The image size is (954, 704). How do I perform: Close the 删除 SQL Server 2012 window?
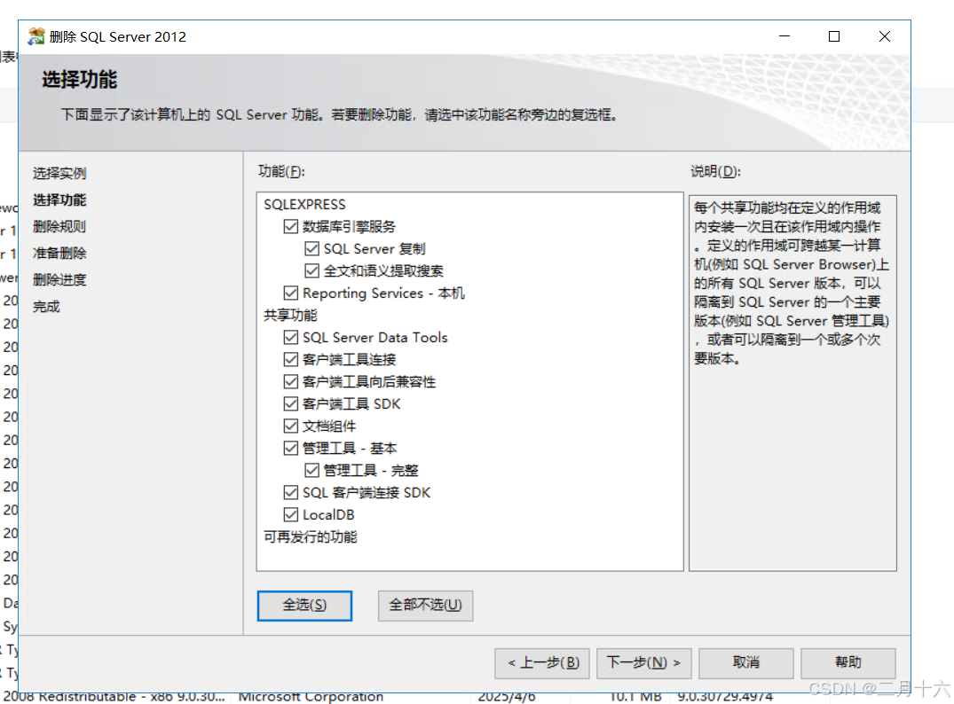click(885, 36)
